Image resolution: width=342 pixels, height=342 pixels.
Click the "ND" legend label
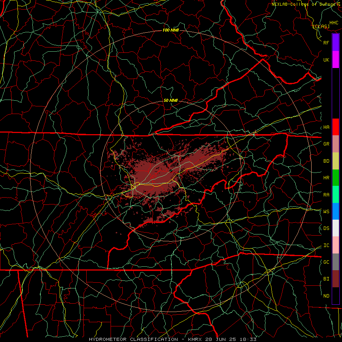point(326,296)
